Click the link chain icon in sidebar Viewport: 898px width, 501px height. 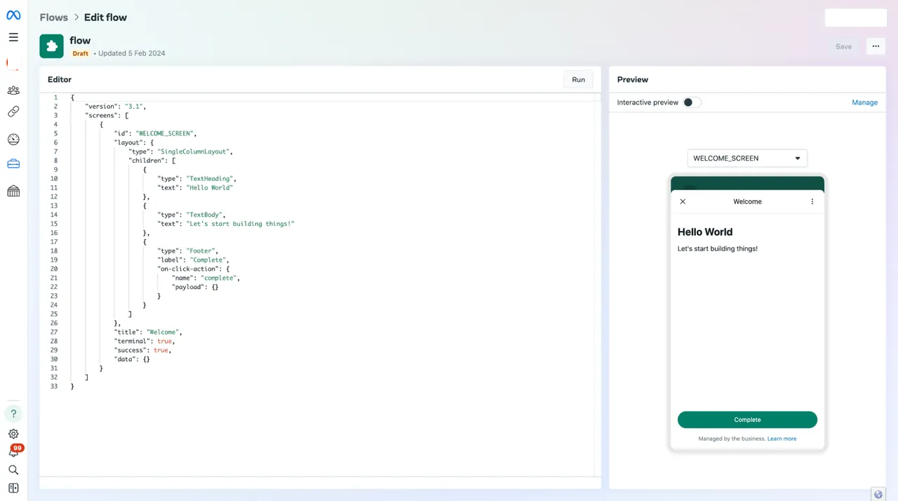tap(13, 112)
